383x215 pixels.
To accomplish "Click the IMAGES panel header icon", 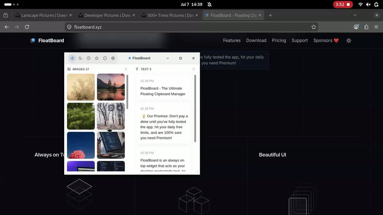I will 69,69.
